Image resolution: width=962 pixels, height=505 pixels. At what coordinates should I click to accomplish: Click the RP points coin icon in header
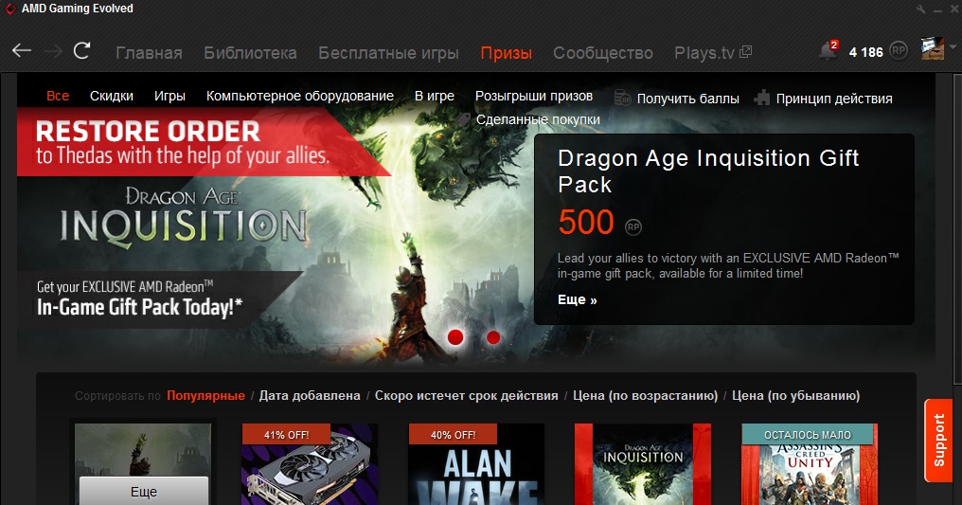pyautogui.click(x=899, y=50)
